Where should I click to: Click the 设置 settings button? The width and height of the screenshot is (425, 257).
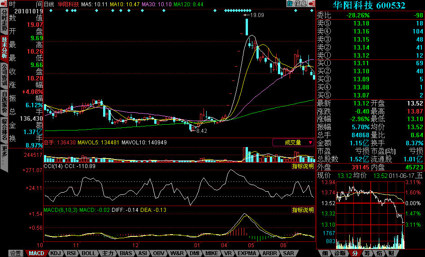pyautogui.click(x=16, y=253)
